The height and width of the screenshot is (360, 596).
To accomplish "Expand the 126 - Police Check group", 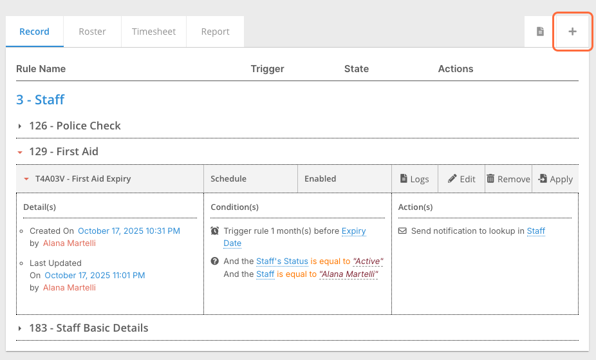I will (20, 126).
